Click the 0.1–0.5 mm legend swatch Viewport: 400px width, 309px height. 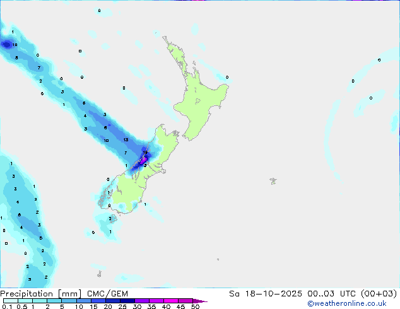pyautogui.click(x=11, y=301)
